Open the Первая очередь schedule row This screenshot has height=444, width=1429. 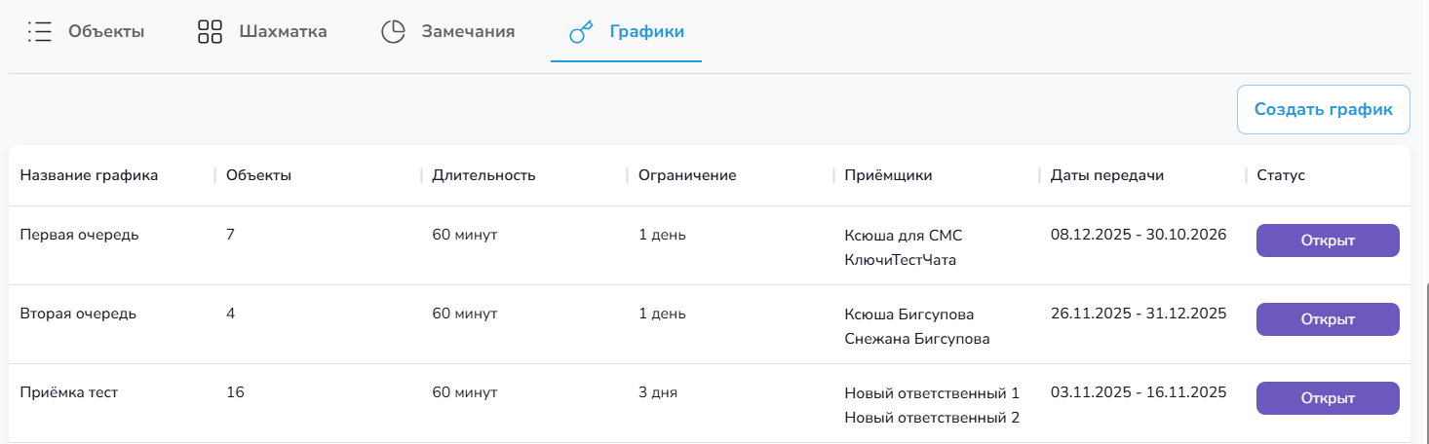[80, 235]
